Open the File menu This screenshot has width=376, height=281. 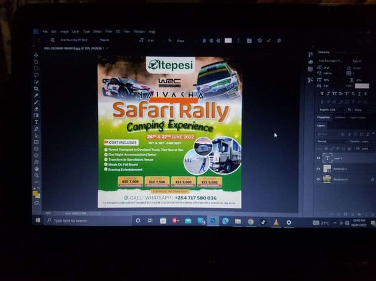45,31
